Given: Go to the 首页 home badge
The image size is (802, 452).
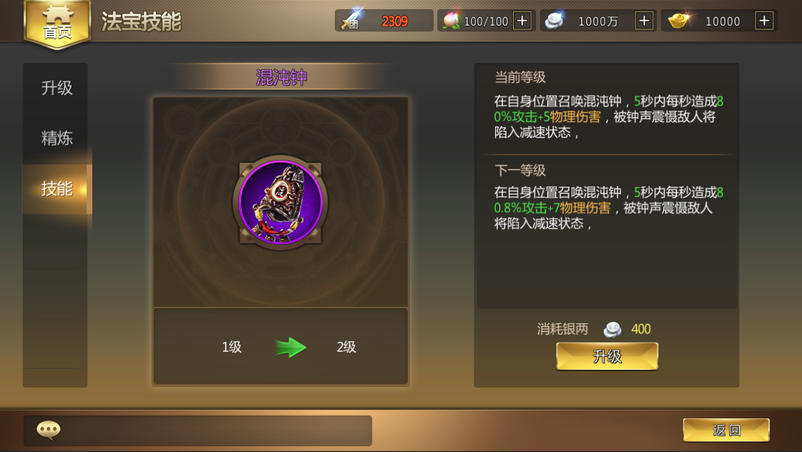Looking at the screenshot, I should point(57,24).
